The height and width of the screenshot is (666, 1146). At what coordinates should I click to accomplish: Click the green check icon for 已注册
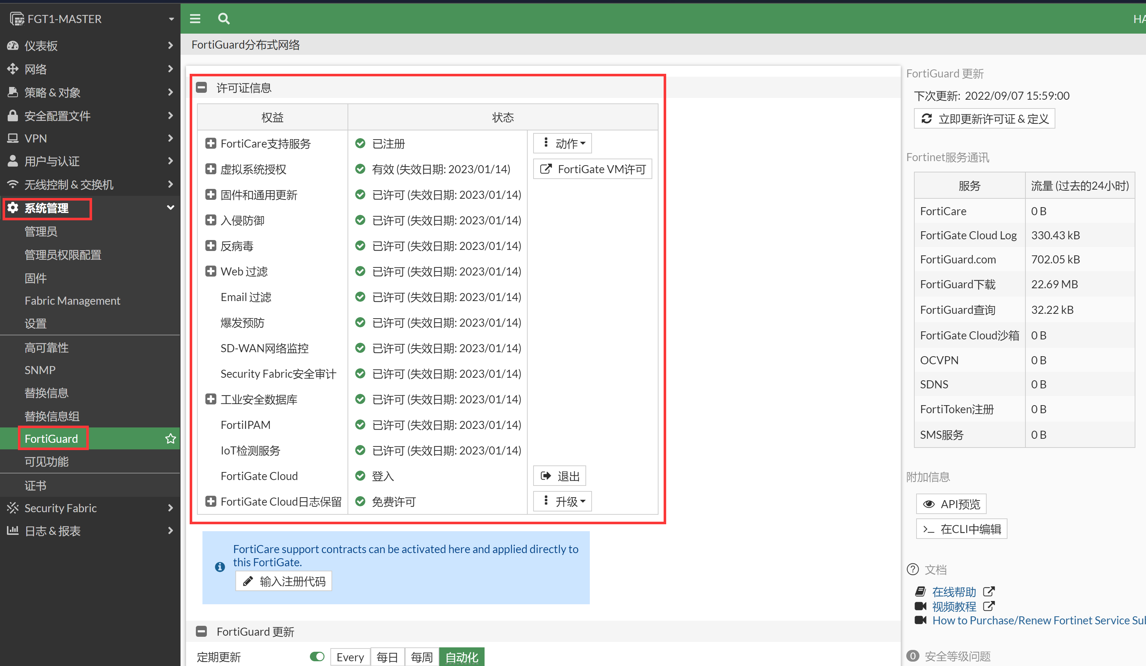pyautogui.click(x=360, y=143)
